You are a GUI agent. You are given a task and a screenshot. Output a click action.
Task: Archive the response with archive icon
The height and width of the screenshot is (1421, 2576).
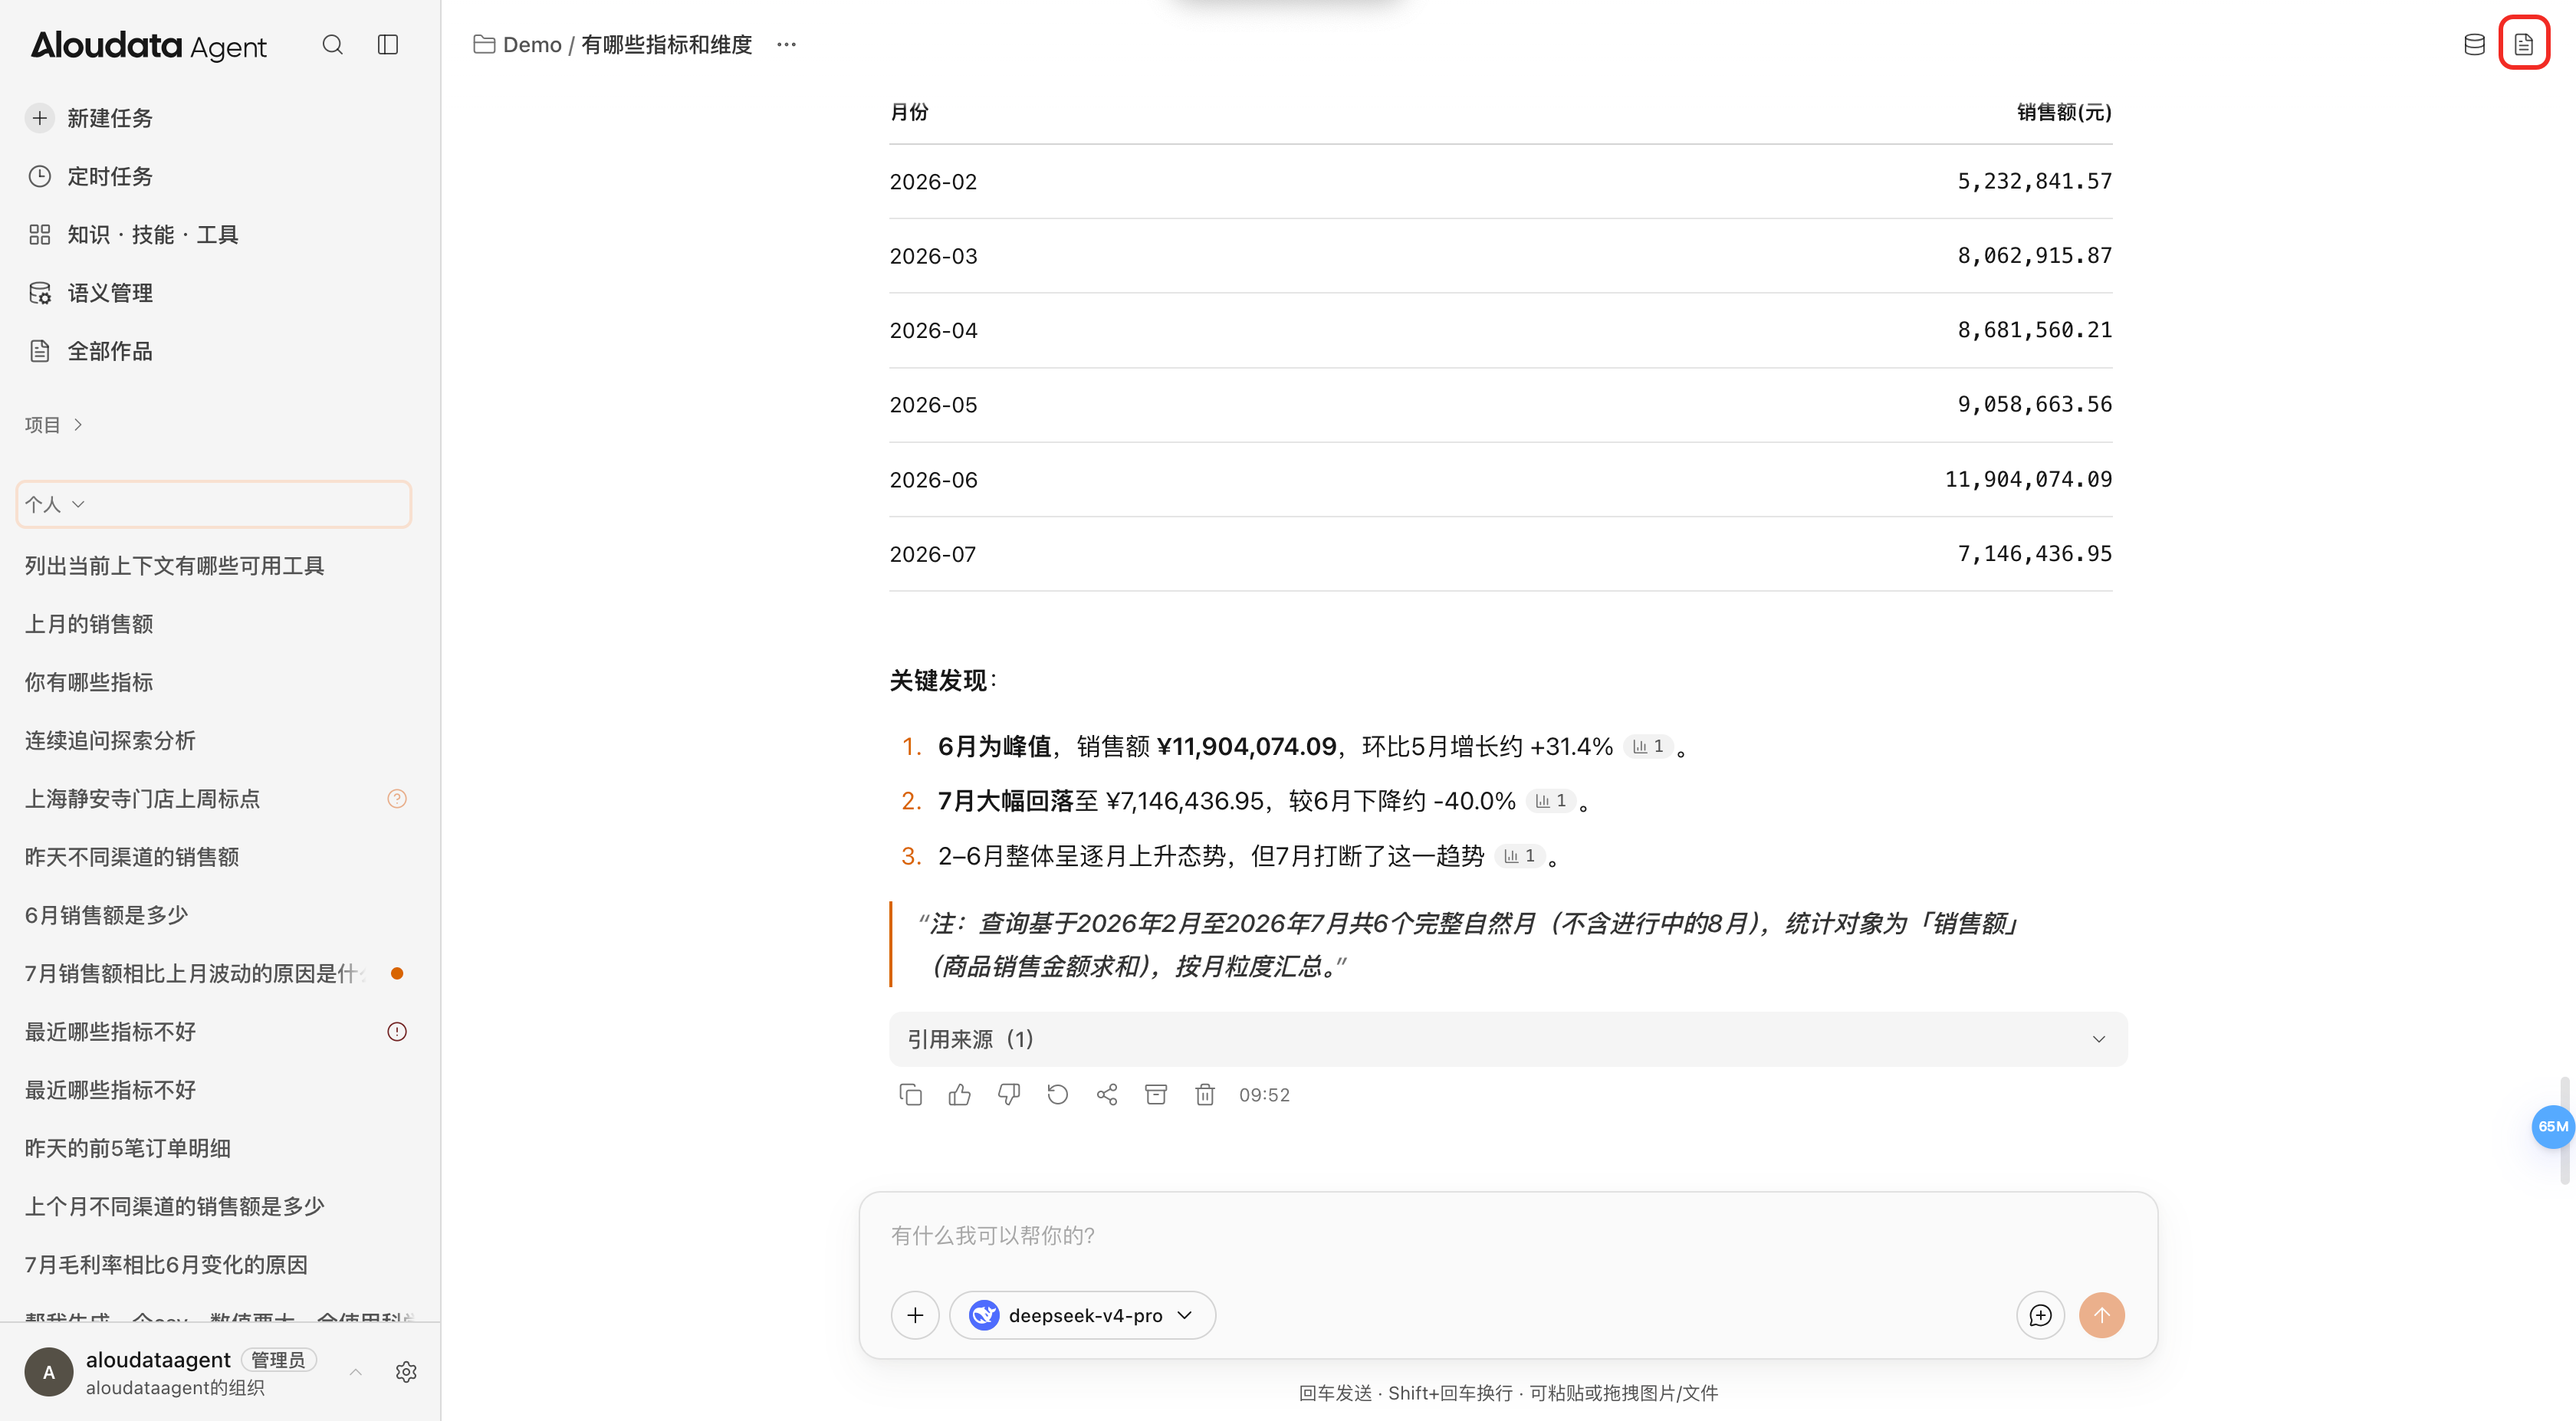click(x=1156, y=1094)
